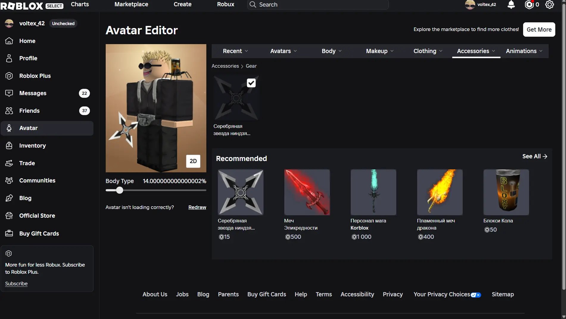Click the Avatar figure icon
The image size is (566, 319).
pyautogui.click(x=9, y=128)
